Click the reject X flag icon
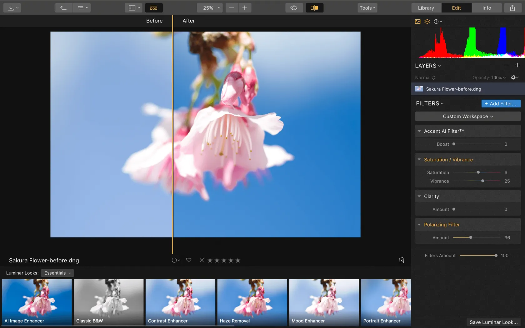 click(x=202, y=260)
